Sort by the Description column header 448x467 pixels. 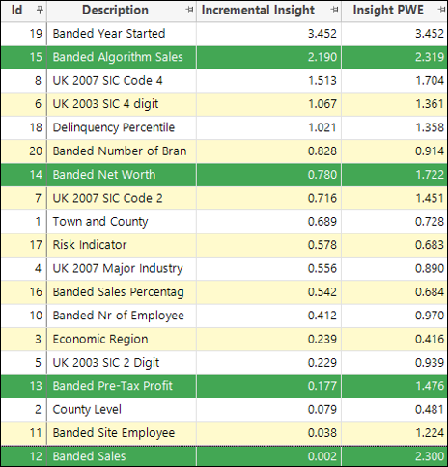click(x=115, y=10)
